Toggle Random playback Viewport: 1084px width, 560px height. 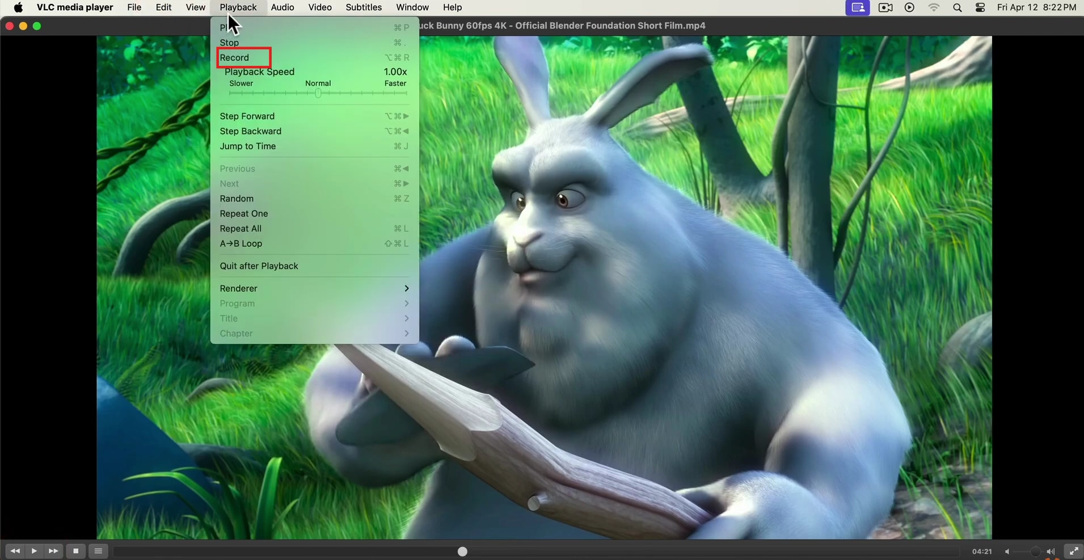[314, 199]
